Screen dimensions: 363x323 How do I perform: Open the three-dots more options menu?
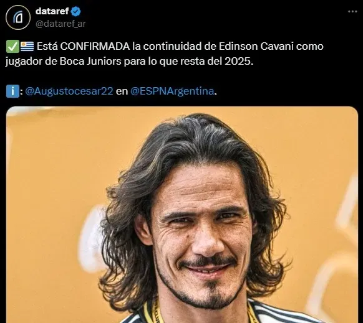(x=352, y=11)
